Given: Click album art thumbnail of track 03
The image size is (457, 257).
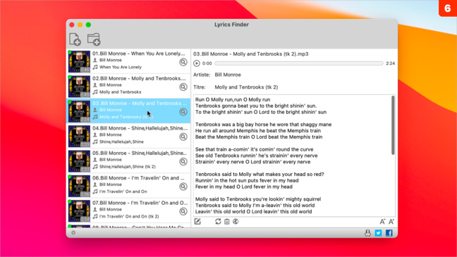Looking at the screenshot, I should click(79, 111).
